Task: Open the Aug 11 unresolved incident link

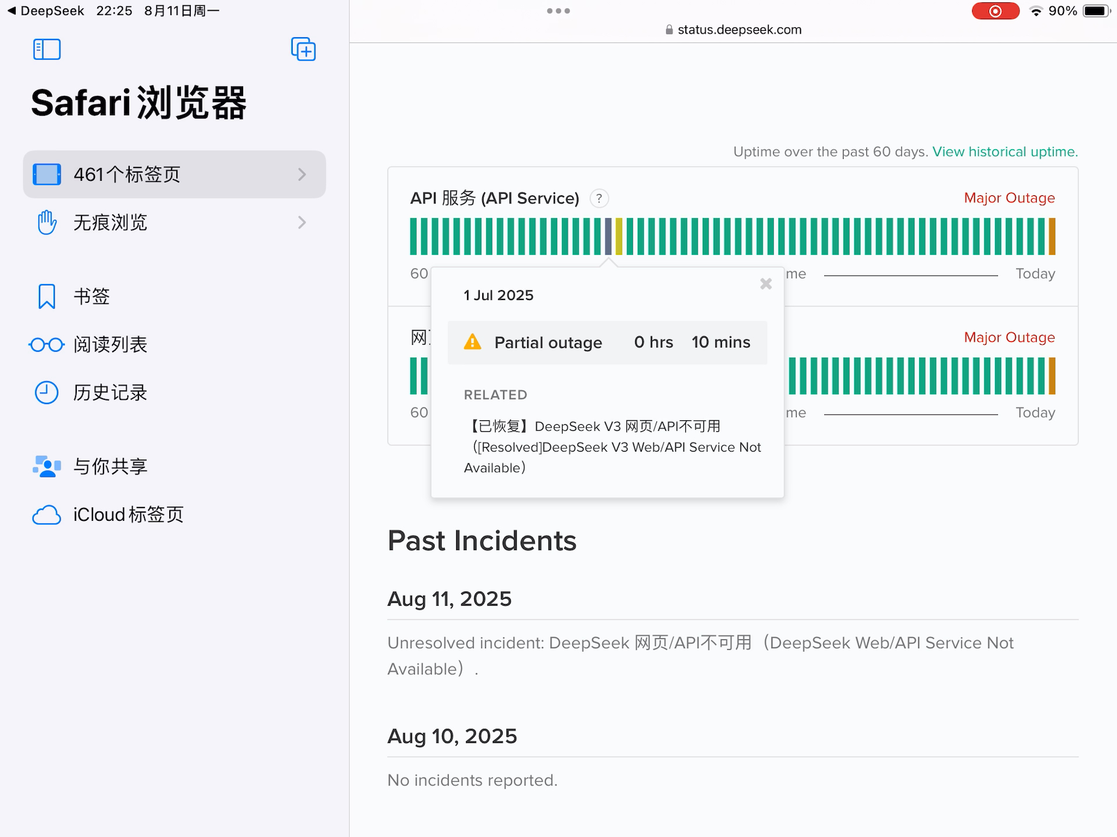Action: [x=700, y=656]
